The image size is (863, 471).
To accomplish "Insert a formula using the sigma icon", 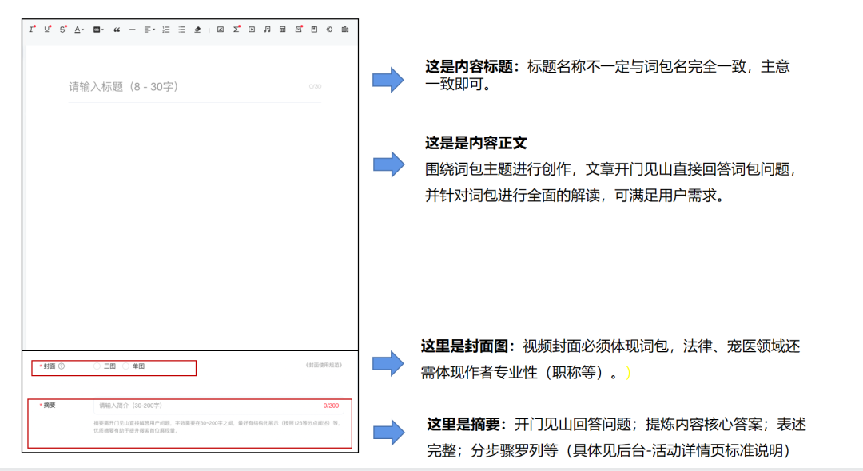I will [237, 30].
